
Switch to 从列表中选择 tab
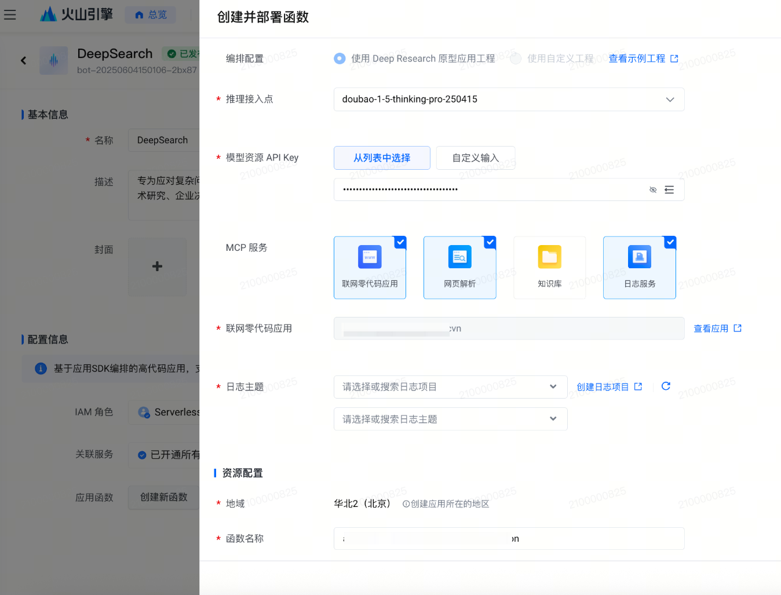382,158
